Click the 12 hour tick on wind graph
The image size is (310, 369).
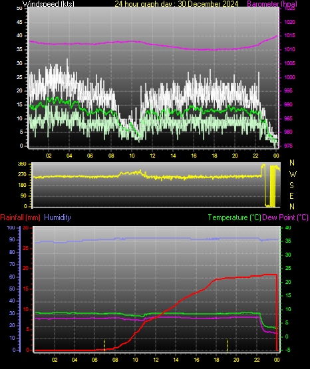point(152,156)
